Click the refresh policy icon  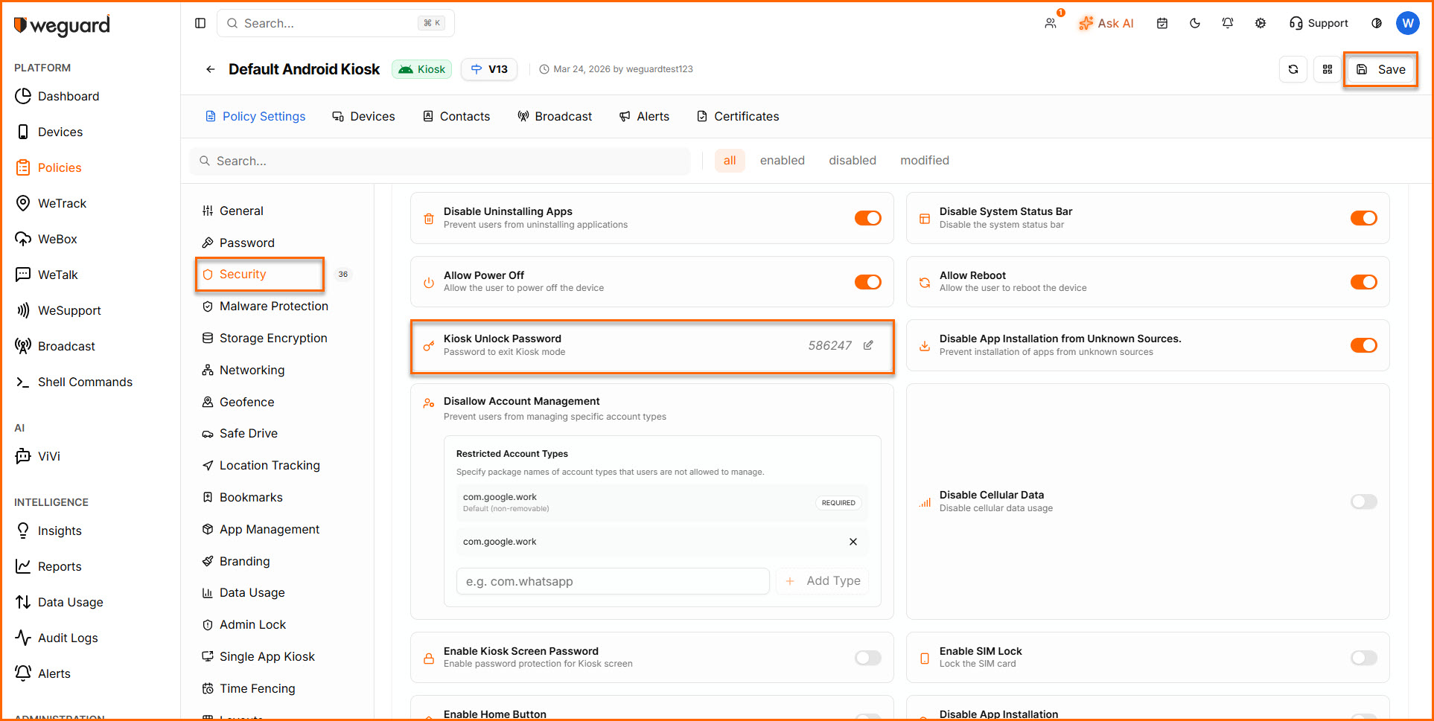pyautogui.click(x=1293, y=69)
